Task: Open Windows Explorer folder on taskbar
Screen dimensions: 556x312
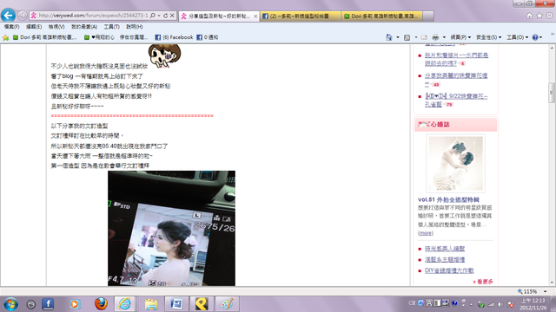Action: [x=151, y=304]
